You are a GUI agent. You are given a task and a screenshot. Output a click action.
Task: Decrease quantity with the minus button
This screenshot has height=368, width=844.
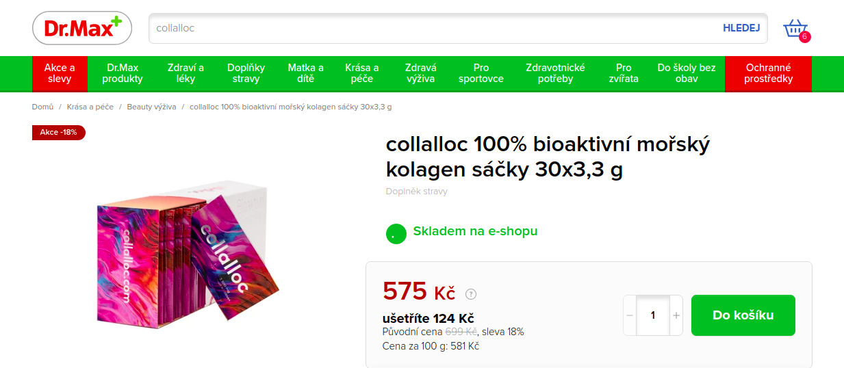point(630,315)
